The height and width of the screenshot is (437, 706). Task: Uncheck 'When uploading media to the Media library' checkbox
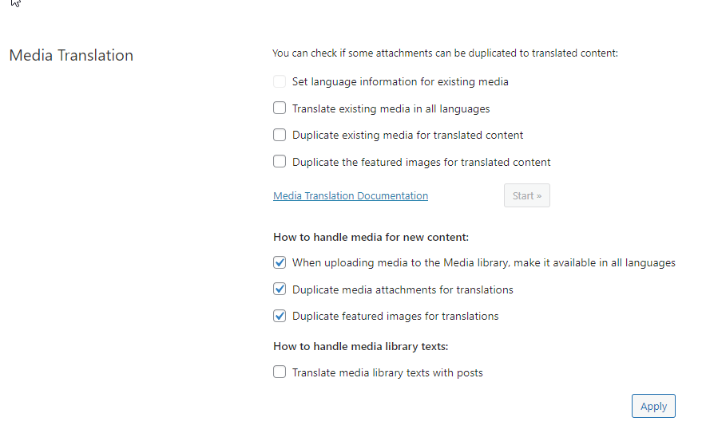[280, 262]
